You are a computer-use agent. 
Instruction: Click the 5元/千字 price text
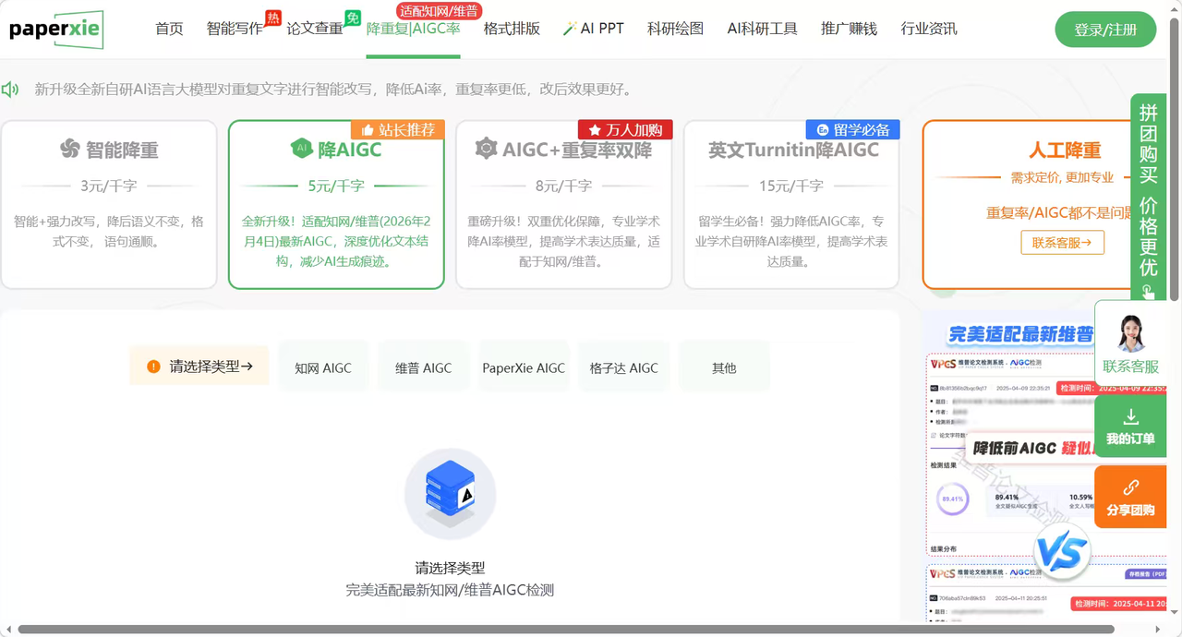coord(336,186)
